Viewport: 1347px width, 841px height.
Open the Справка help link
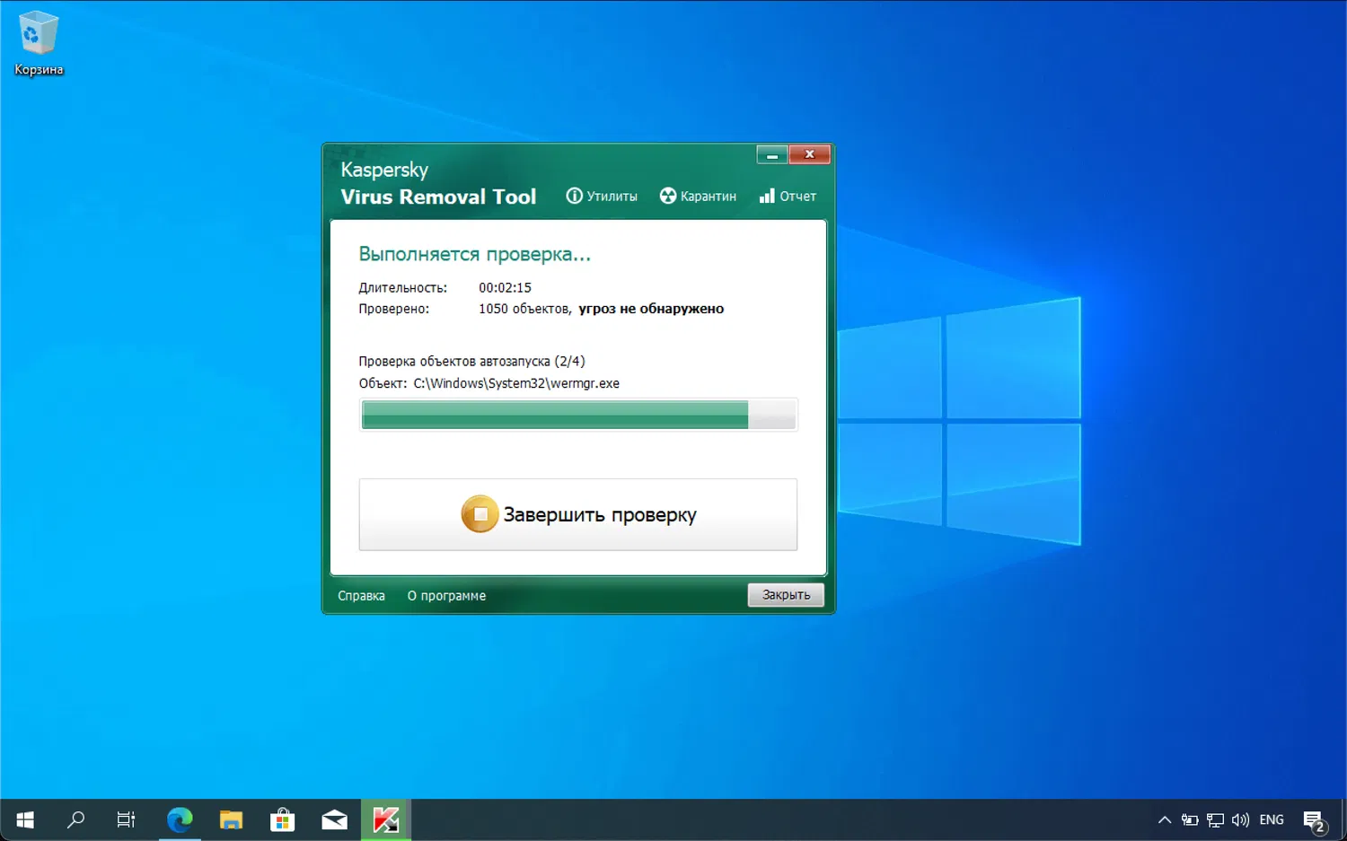tap(361, 596)
